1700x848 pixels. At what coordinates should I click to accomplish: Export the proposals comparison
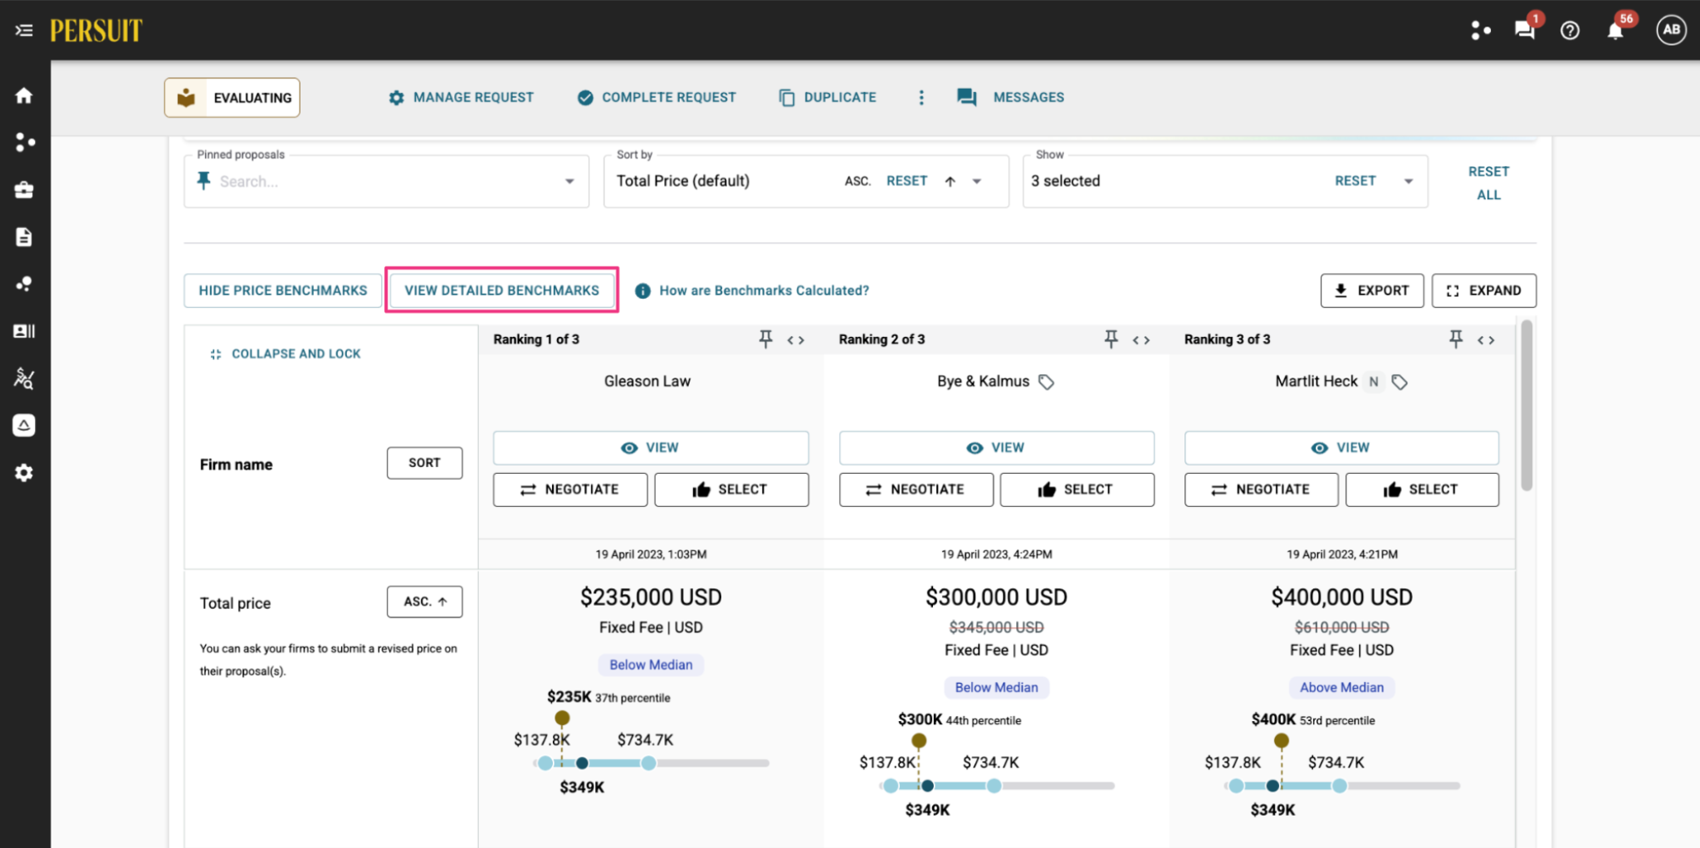click(x=1371, y=290)
